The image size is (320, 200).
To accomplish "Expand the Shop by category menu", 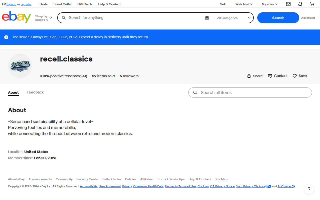I will (43, 18).
